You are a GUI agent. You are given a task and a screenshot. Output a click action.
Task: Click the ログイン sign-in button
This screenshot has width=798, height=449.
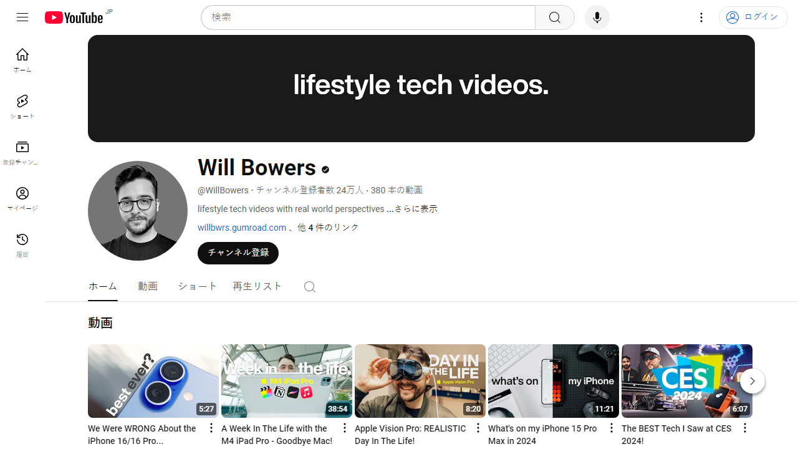tap(753, 17)
